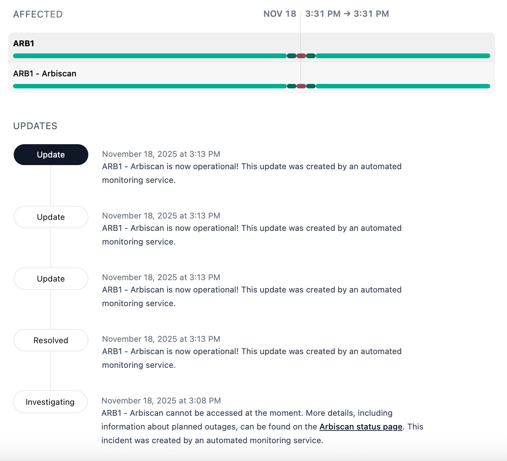Click dark green segment left of red in ARB1 bar
Screen dimensions: 507x461
pos(292,56)
